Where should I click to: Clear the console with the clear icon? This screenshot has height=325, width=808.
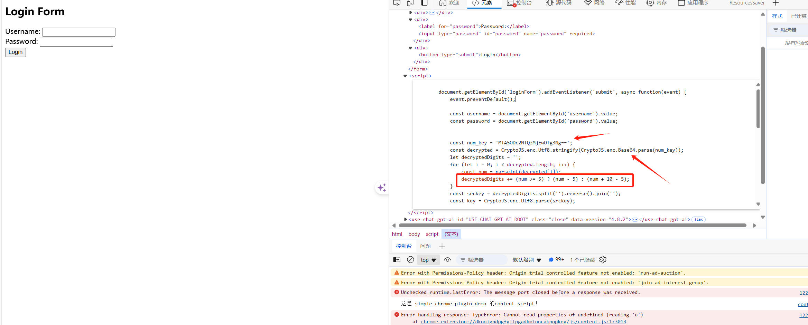[x=410, y=260]
